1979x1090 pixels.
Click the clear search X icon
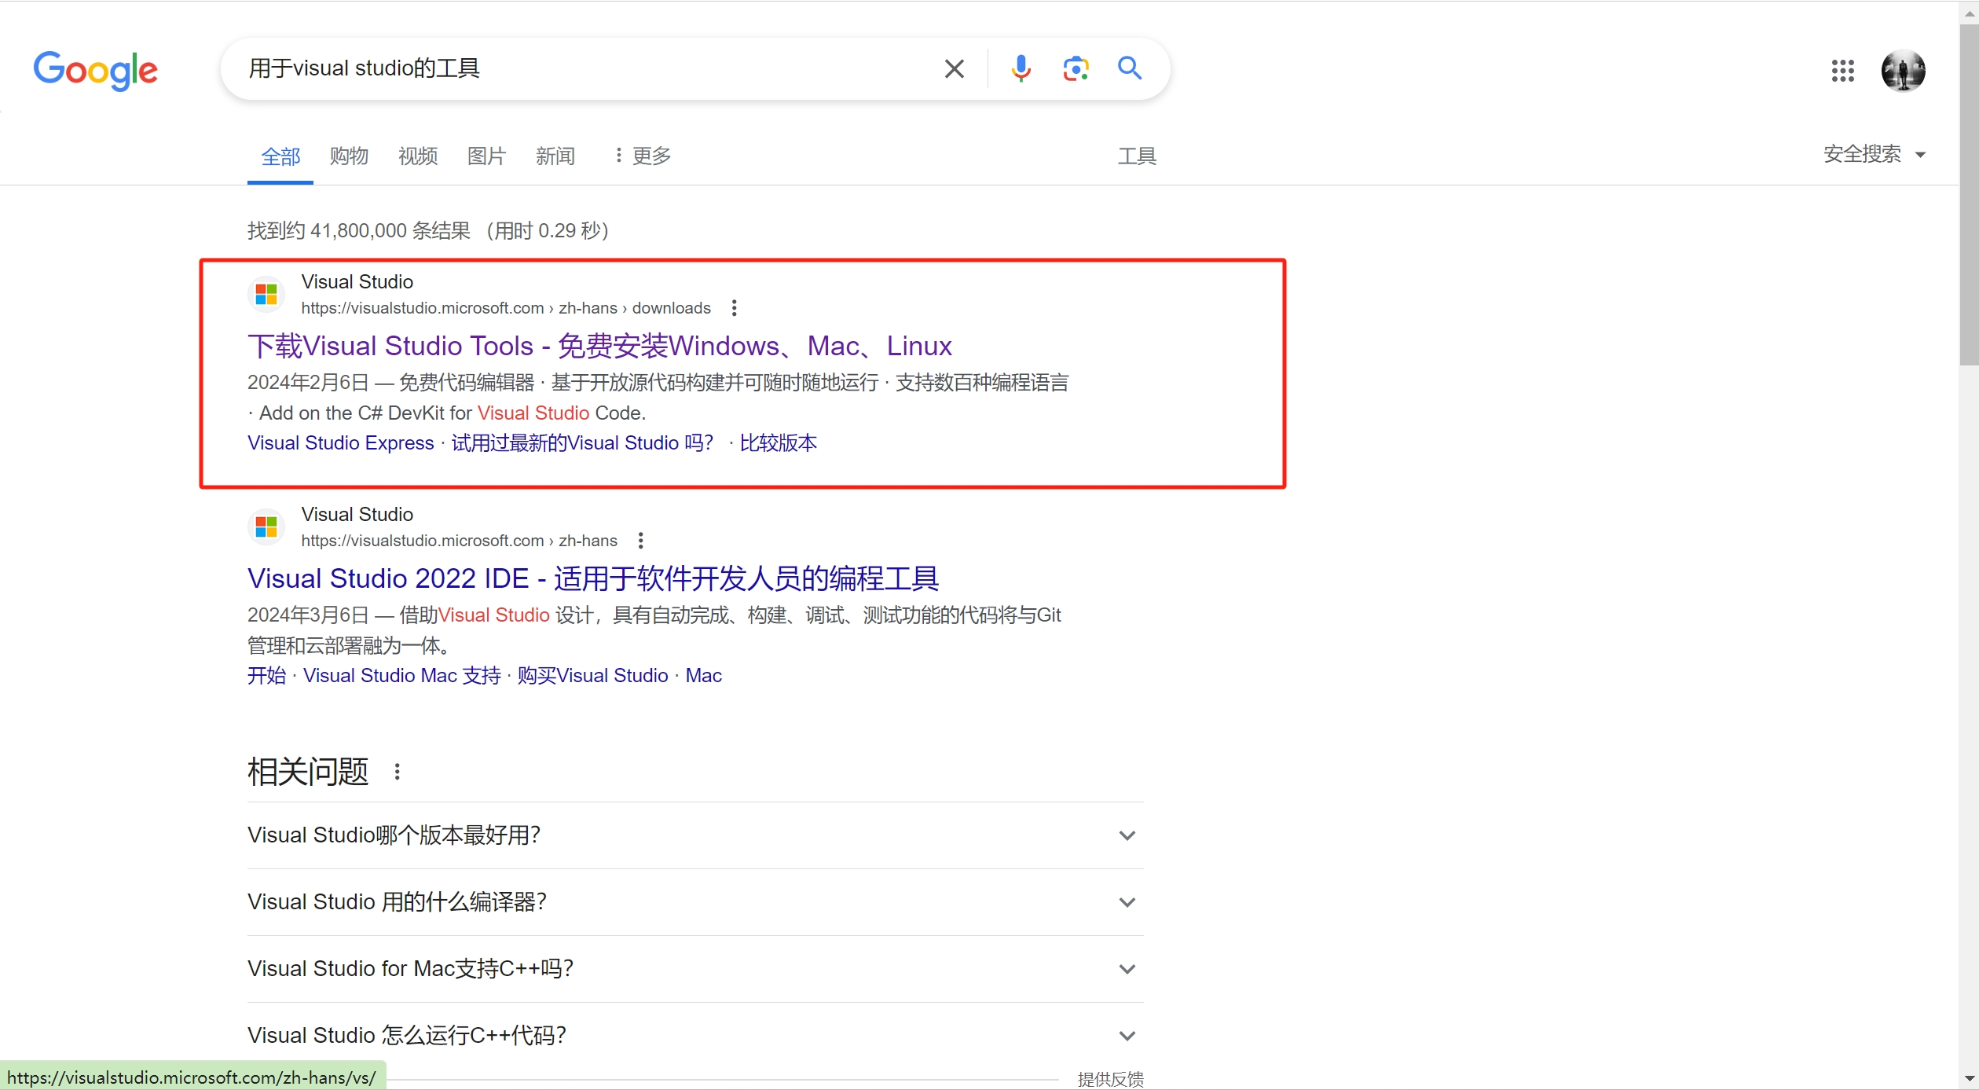(x=954, y=69)
